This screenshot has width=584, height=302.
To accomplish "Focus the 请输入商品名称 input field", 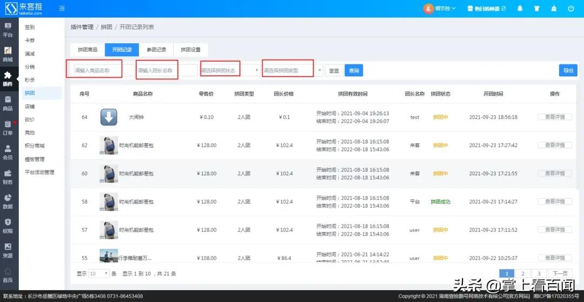I will 103,70.
